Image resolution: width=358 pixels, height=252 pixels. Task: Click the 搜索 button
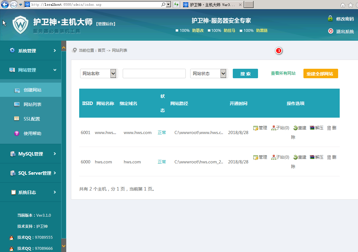(245, 73)
